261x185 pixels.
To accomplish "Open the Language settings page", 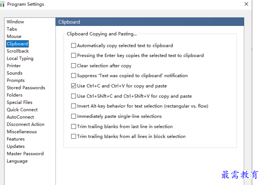I will click(x=17, y=161).
